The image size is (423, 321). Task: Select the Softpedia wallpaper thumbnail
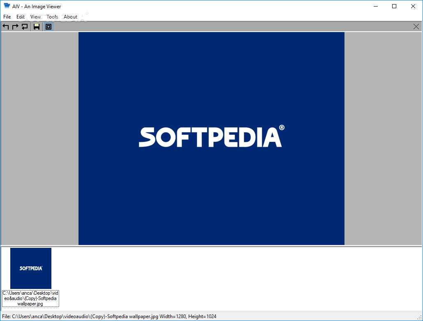click(x=31, y=268)
